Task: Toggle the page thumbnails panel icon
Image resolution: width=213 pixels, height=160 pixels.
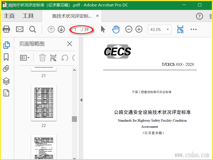Action: click(6, 45)
